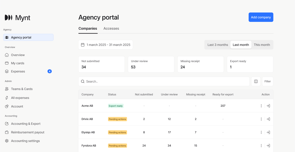Open the three-dot menu for Fyndora AB
This screenshot has width=295, height=152.
click(x=261, y=145)
